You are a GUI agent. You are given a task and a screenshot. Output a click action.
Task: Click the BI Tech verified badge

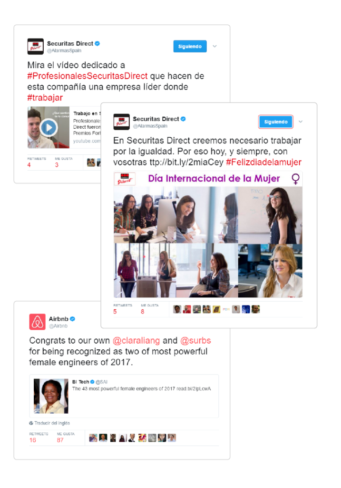point(92,382)
